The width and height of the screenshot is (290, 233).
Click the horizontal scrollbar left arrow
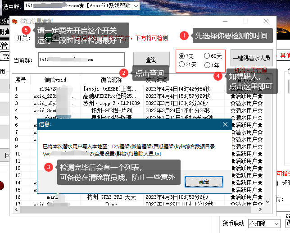16,209
